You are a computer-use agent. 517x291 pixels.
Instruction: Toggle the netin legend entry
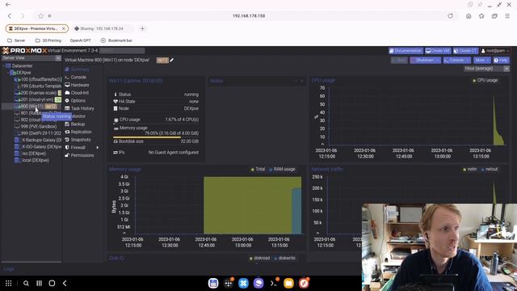(470, 169)
